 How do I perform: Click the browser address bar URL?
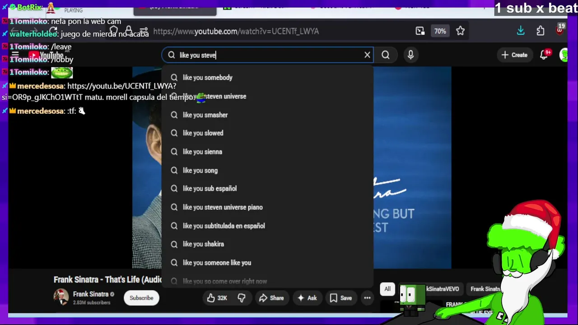(x=236, y=31)
